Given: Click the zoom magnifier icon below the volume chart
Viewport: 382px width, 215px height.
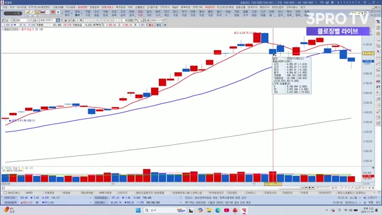Looking at the screenshot, I should [x=363, y=188].
